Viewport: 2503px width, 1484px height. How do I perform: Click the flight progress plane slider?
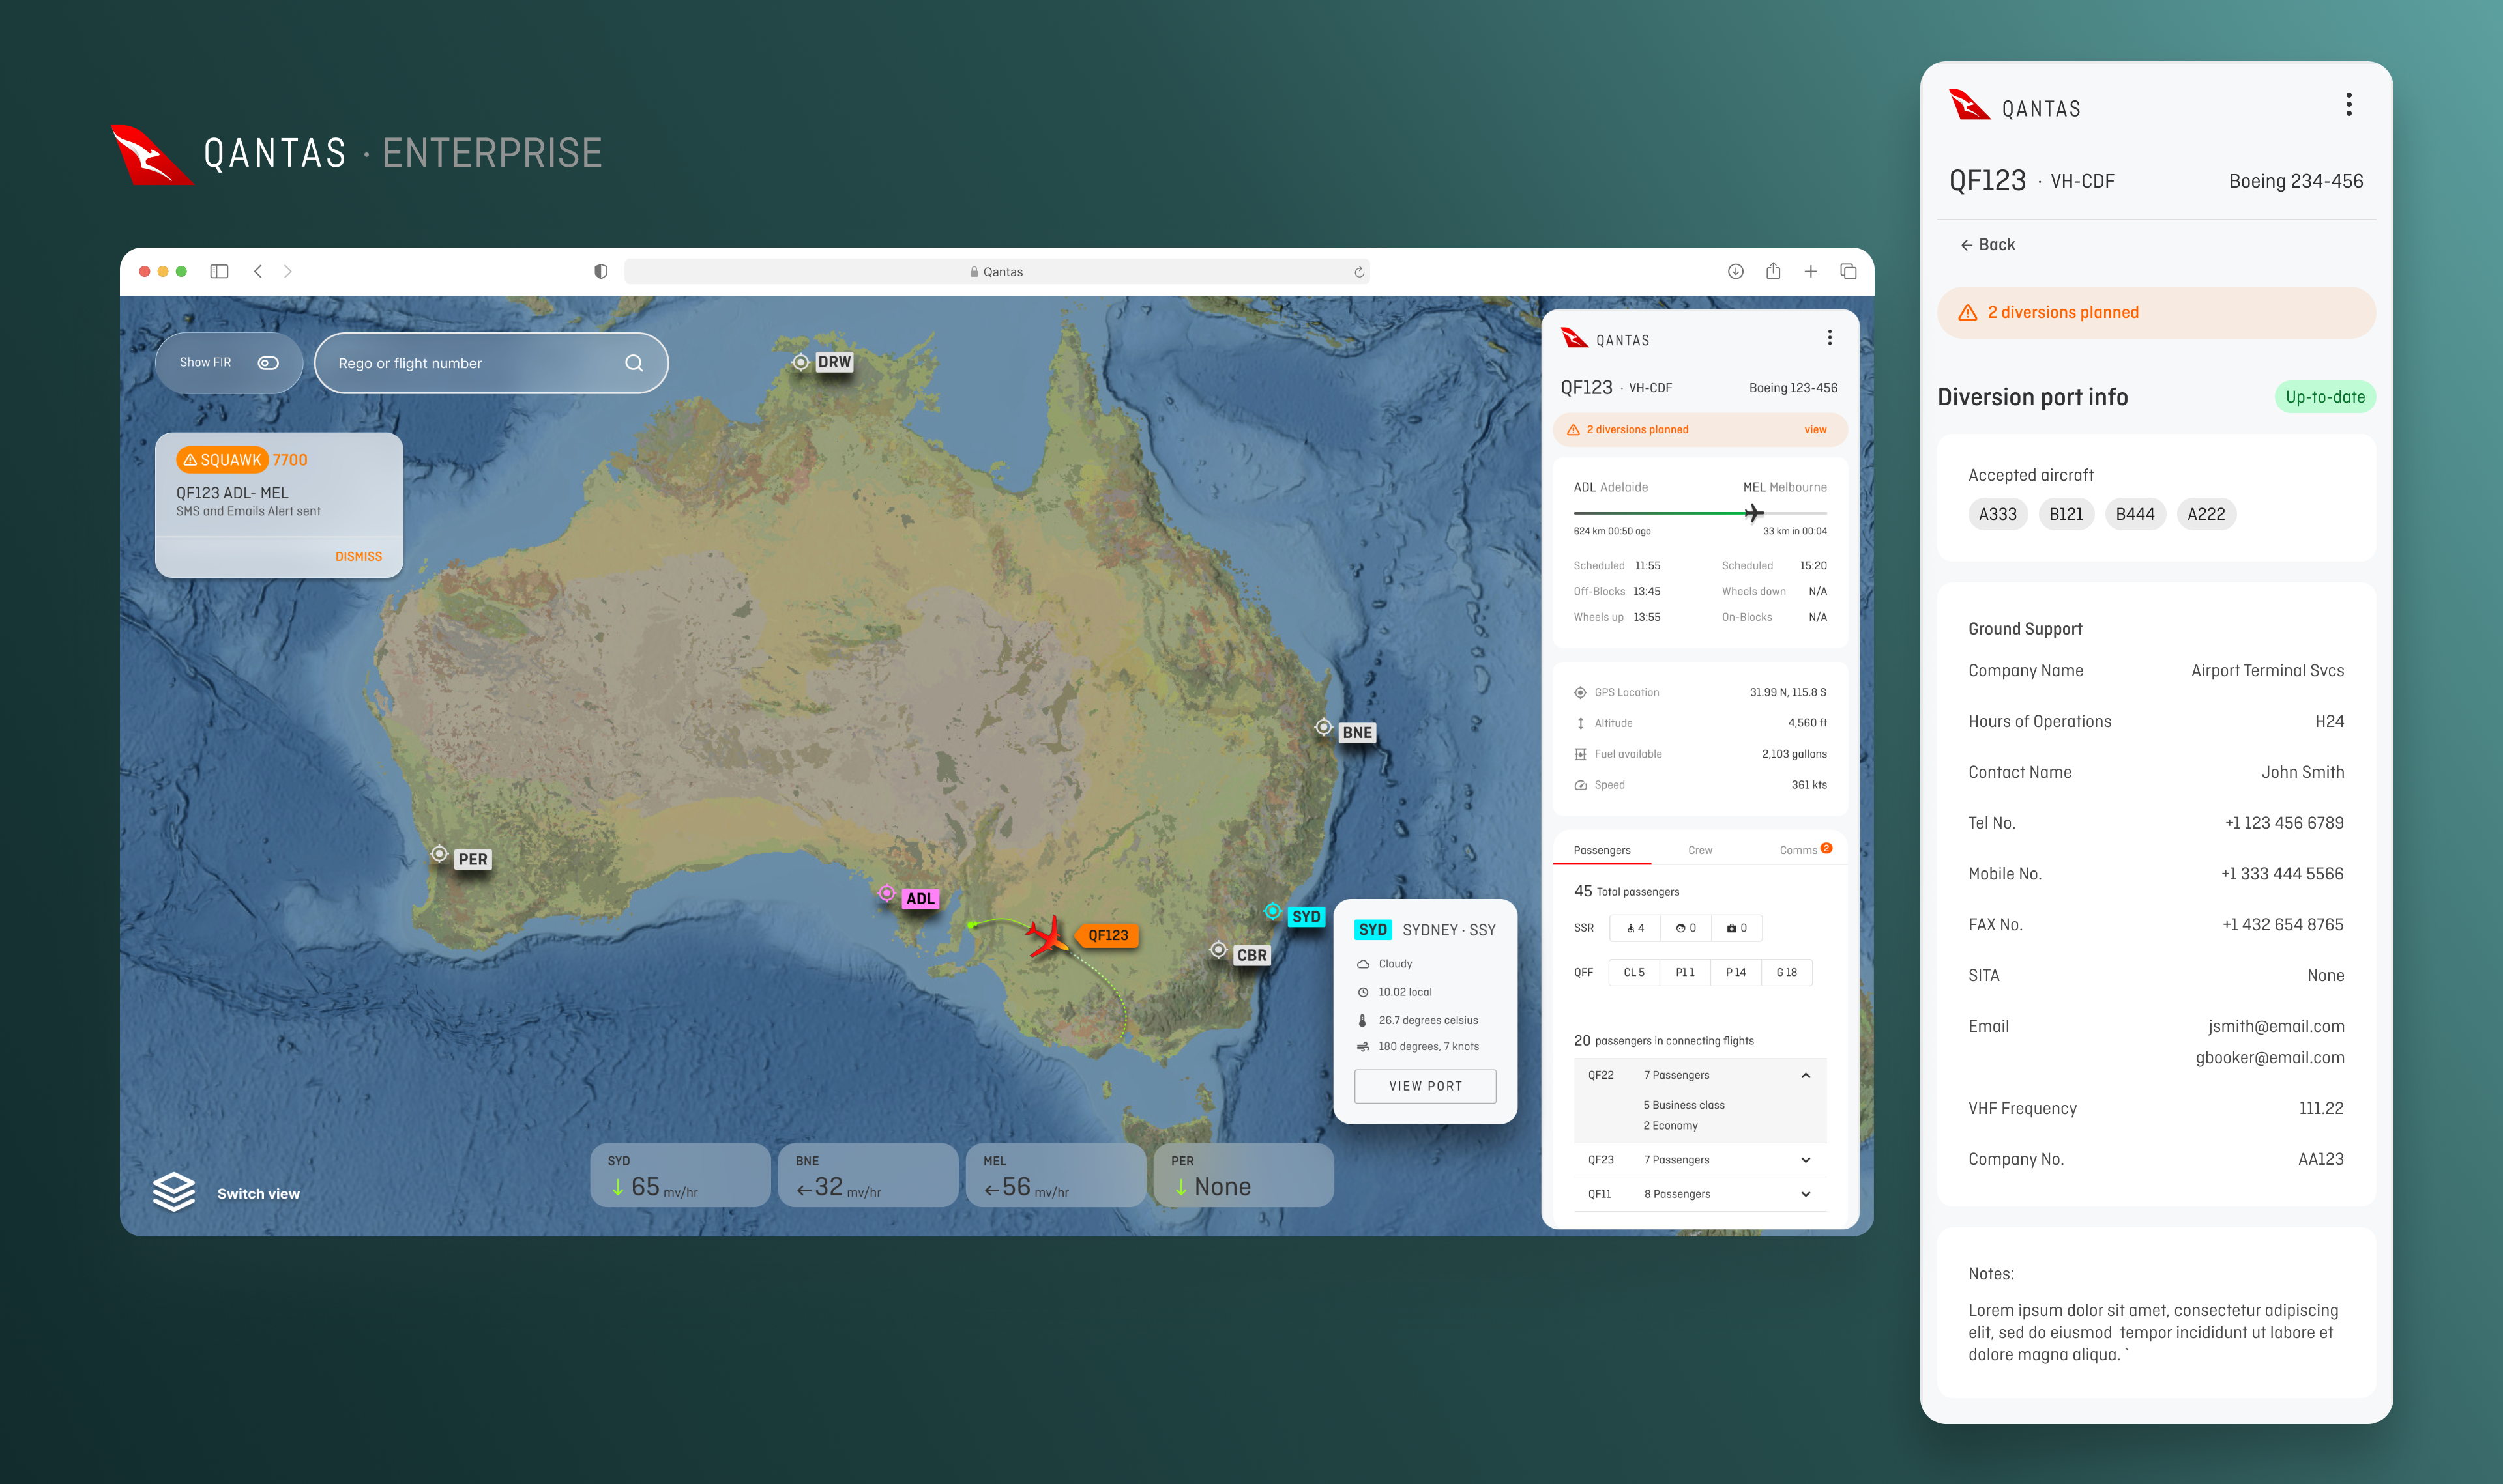coord(1753,513)
